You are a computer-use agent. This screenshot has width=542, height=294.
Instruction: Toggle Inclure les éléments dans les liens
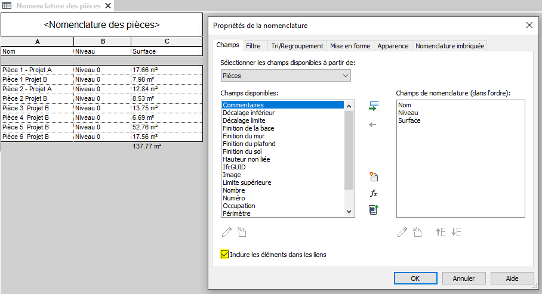tap(225, 255)
